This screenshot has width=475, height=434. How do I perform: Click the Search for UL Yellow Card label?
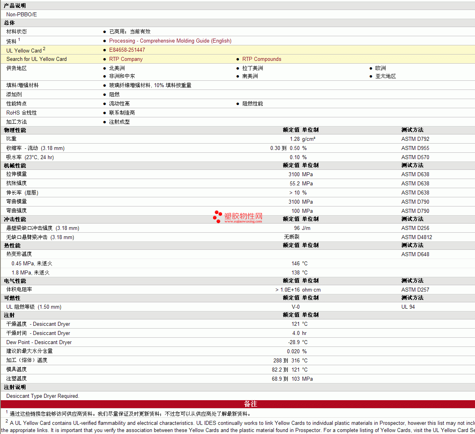click(x=37, y=59)
